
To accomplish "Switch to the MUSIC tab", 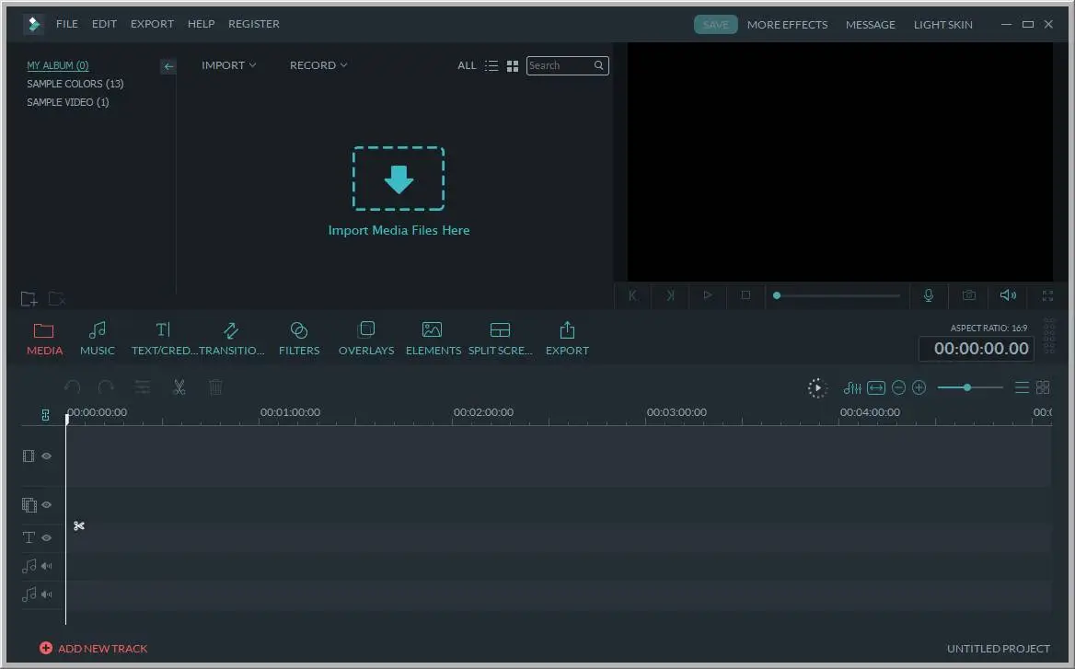I will [98, 340].
